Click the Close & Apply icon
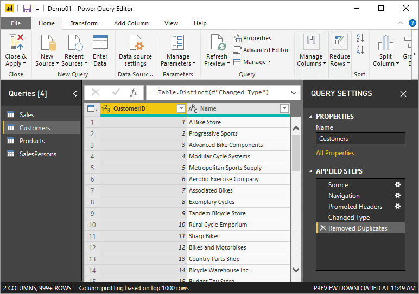419x294 pixels. point(16,42)
